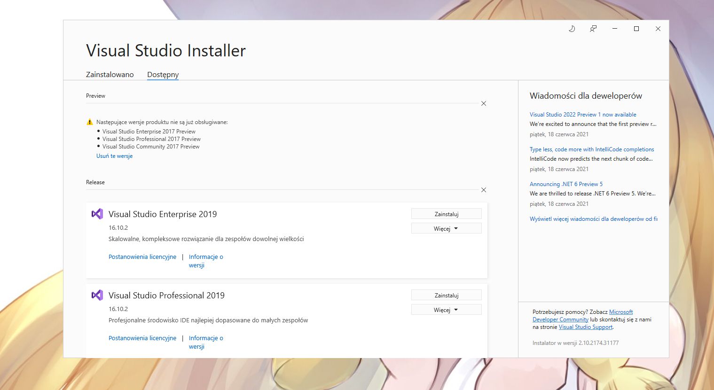Click Professional 2019 version number 16.10.2
Screen dimensions: 714x390
pos(118,309)
